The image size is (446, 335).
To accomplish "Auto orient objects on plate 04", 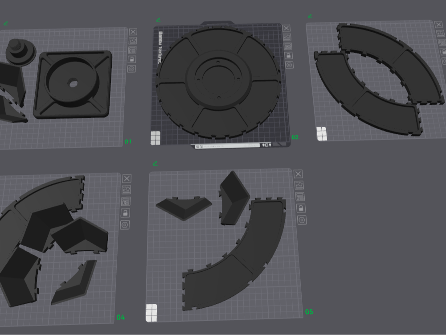I will point(126,190).
